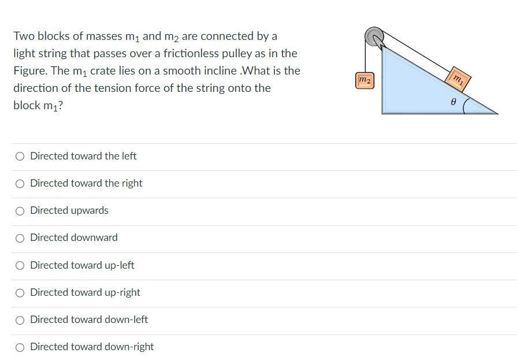Choose the 'Directed downward' answer
Viewport: 517px width, 364px height.
click(20, 237)
